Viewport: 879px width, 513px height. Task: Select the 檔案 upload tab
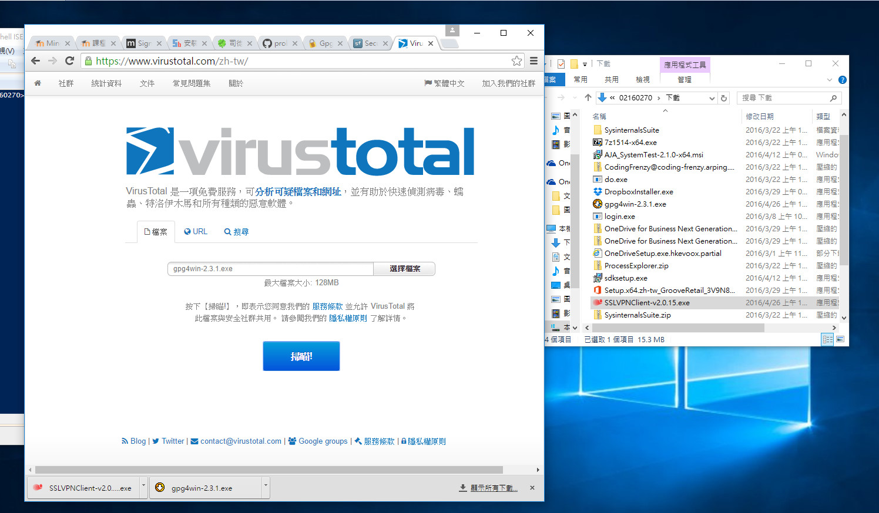coord(156,232)
